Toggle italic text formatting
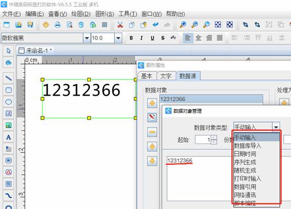The image size is (291, 209). (141, 38)
